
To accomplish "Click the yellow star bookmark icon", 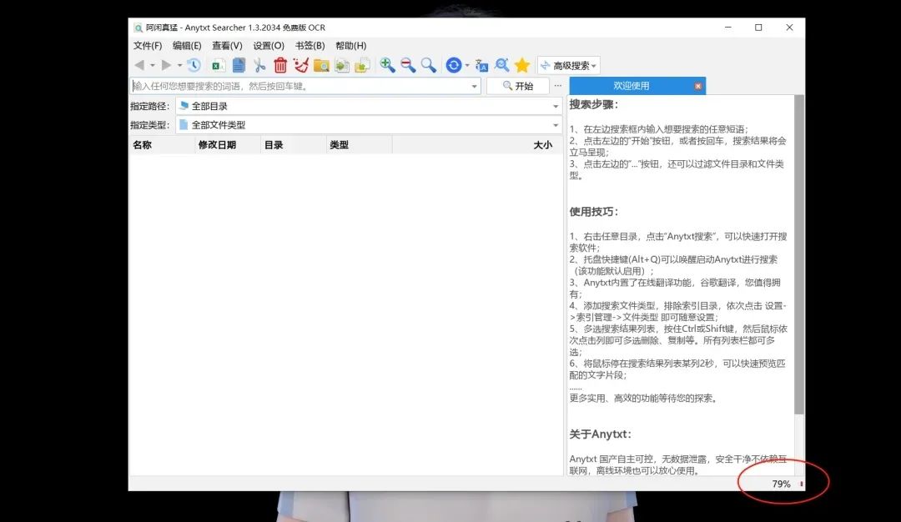I will tap(521, 65).
